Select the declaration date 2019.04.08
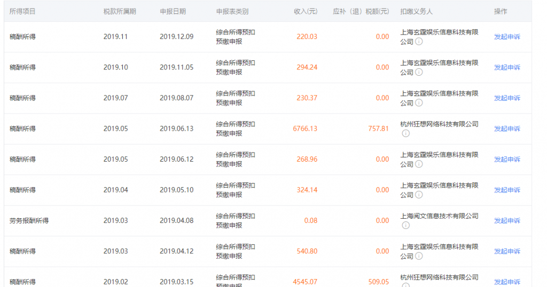The height and width of the screenshot is (287, 547). [x=176, y=220]
